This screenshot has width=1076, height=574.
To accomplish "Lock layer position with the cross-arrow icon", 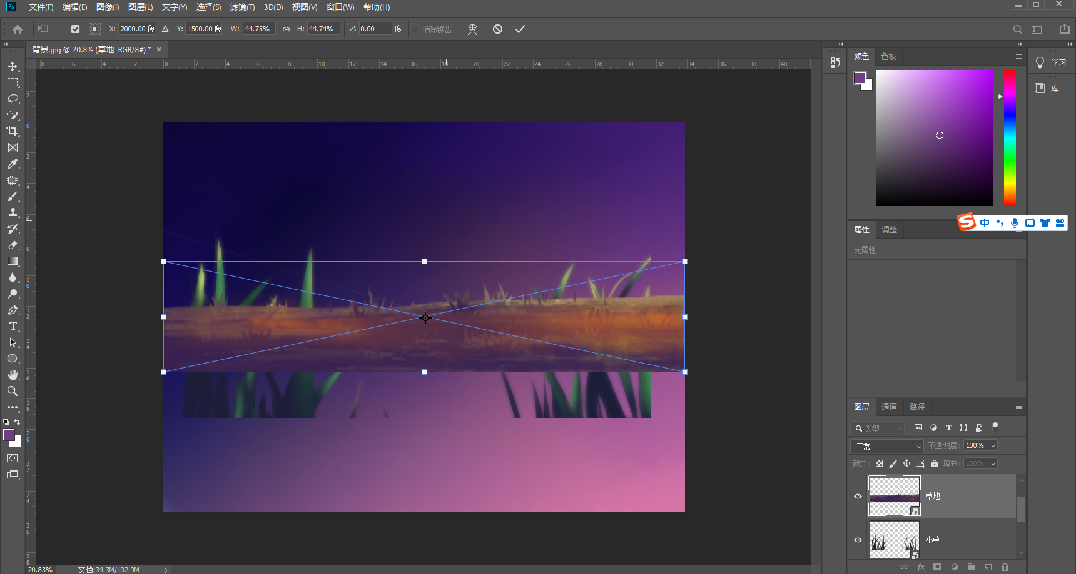I will tap(906, 463).
